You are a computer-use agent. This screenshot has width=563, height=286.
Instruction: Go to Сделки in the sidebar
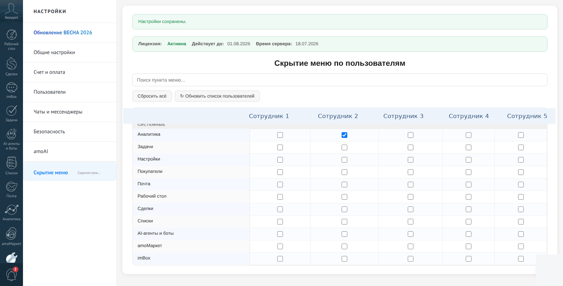click(x=11, y=66)
